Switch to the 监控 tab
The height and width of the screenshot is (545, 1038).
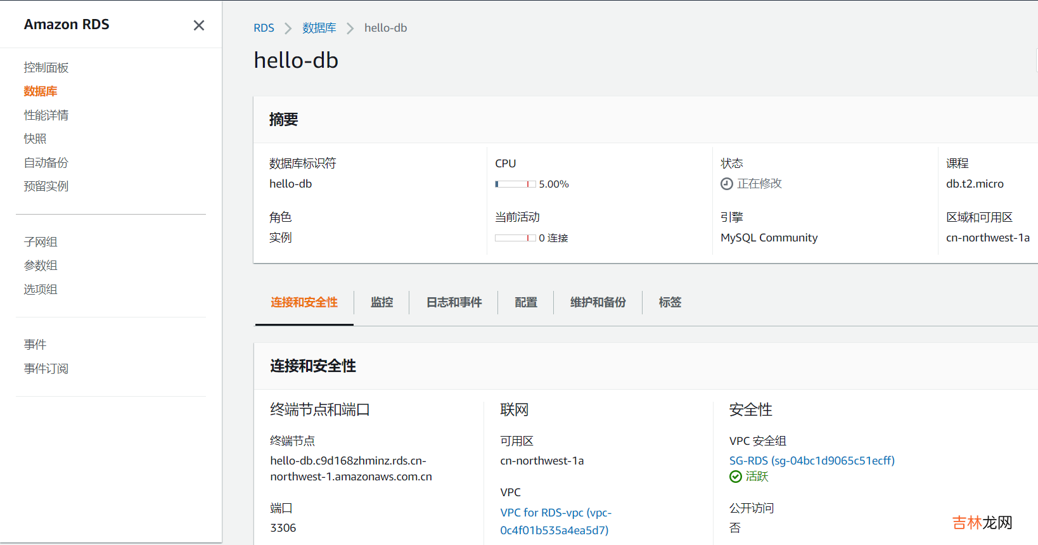(x=382, y=302)
